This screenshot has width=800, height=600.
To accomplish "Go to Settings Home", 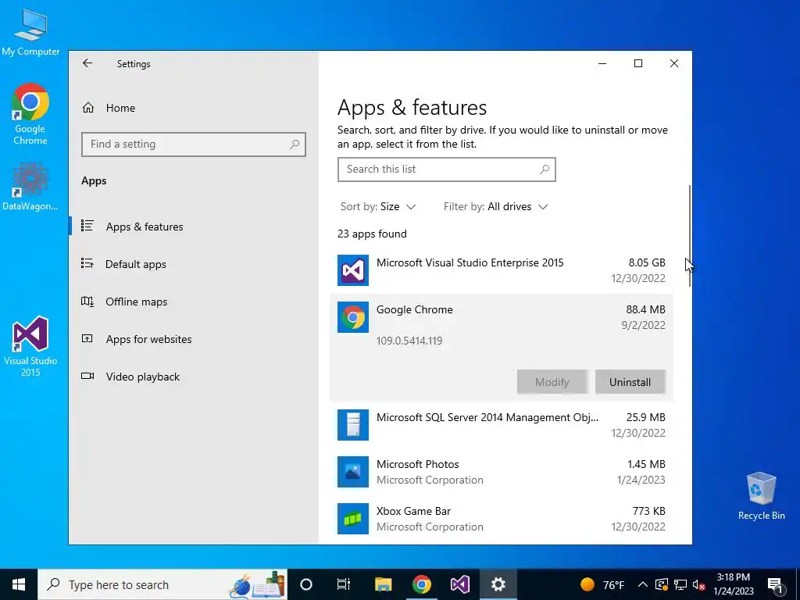I will [x=194, y=108].
